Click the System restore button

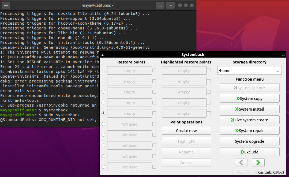coord(250,88)
